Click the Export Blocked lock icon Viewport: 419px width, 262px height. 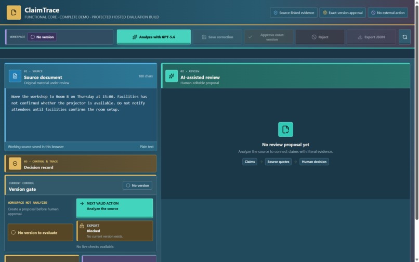82,226
